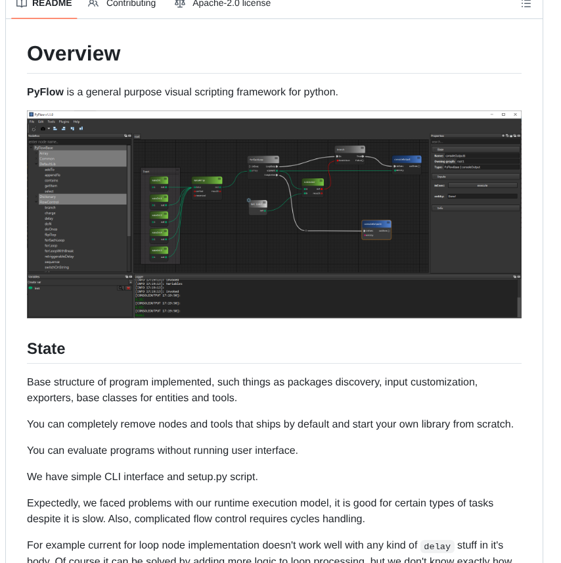Toggle the pin on the Logger panel header
This screenshot has height=563, width=561.
pos(515,276)
